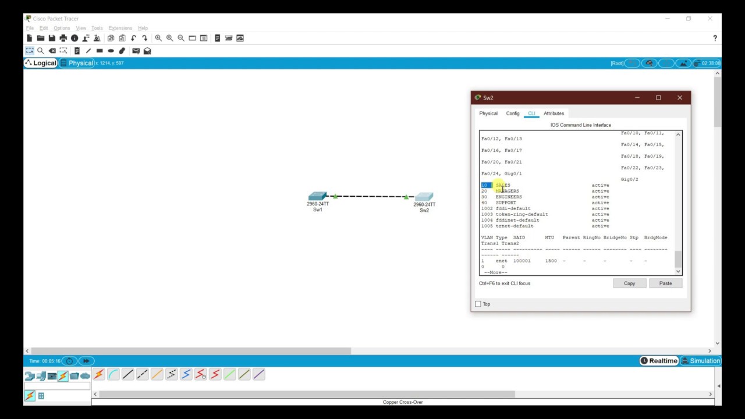Select the Draw Rectangle tool
745x419 pixels.
coord(100,51)
